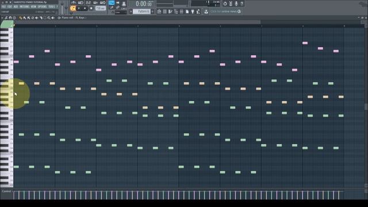
Task: Open the Browser window icon
Action: 176,11
